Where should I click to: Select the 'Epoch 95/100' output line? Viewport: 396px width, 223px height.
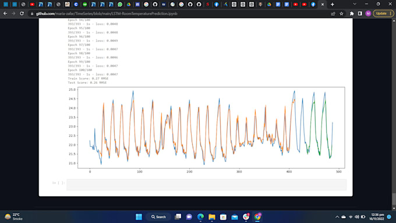click(x=79, y=28)
